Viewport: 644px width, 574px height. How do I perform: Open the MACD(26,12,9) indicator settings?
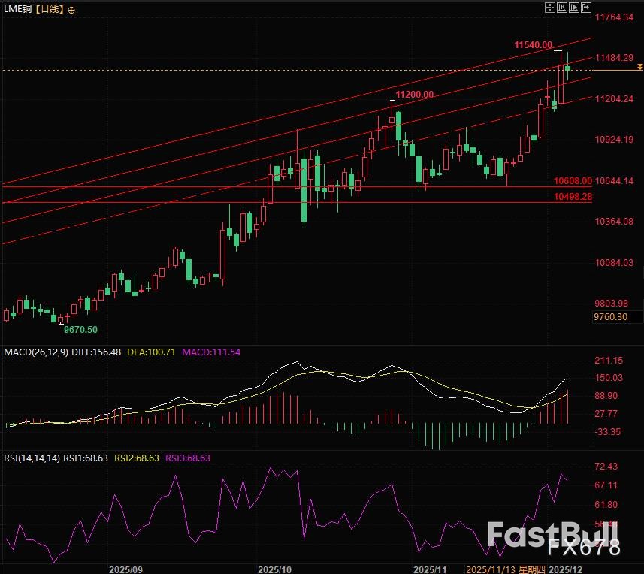click(36, 352)
